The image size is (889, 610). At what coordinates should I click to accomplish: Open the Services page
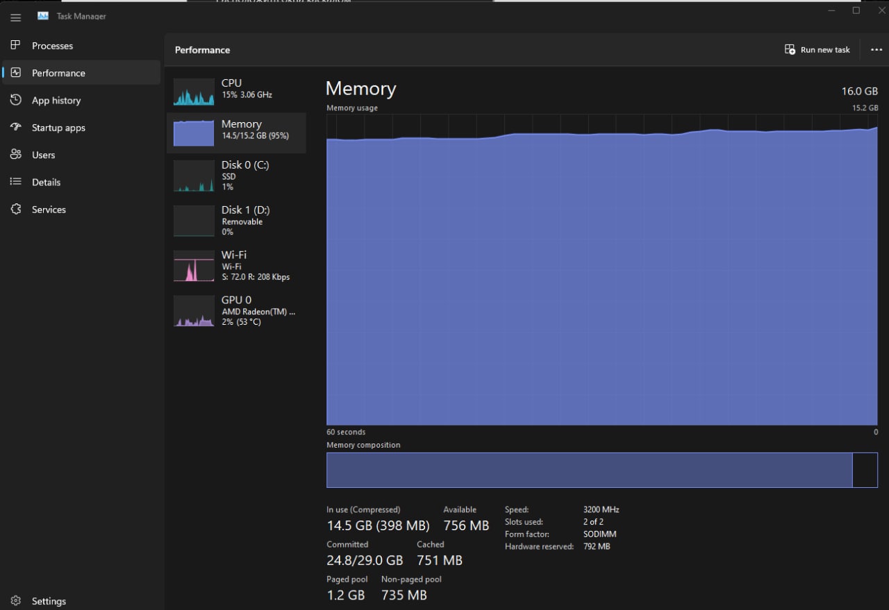click(81, 210)
